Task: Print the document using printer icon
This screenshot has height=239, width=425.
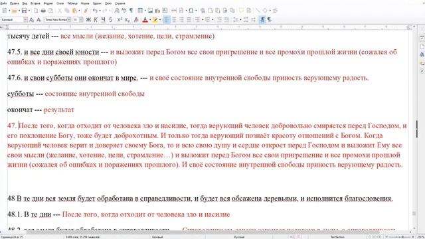Action: click(43, 11)
